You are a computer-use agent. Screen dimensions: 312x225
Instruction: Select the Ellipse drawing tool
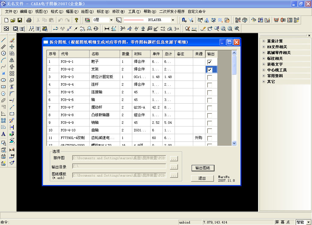tap(3, 80)
